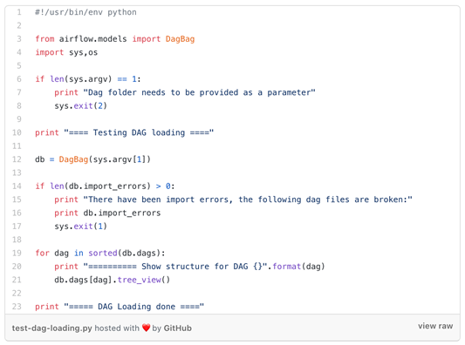The height and width of the screenshot is (345, 465).
Task: Click line number 23 in the gutter
Action: (x=17, y=307)
